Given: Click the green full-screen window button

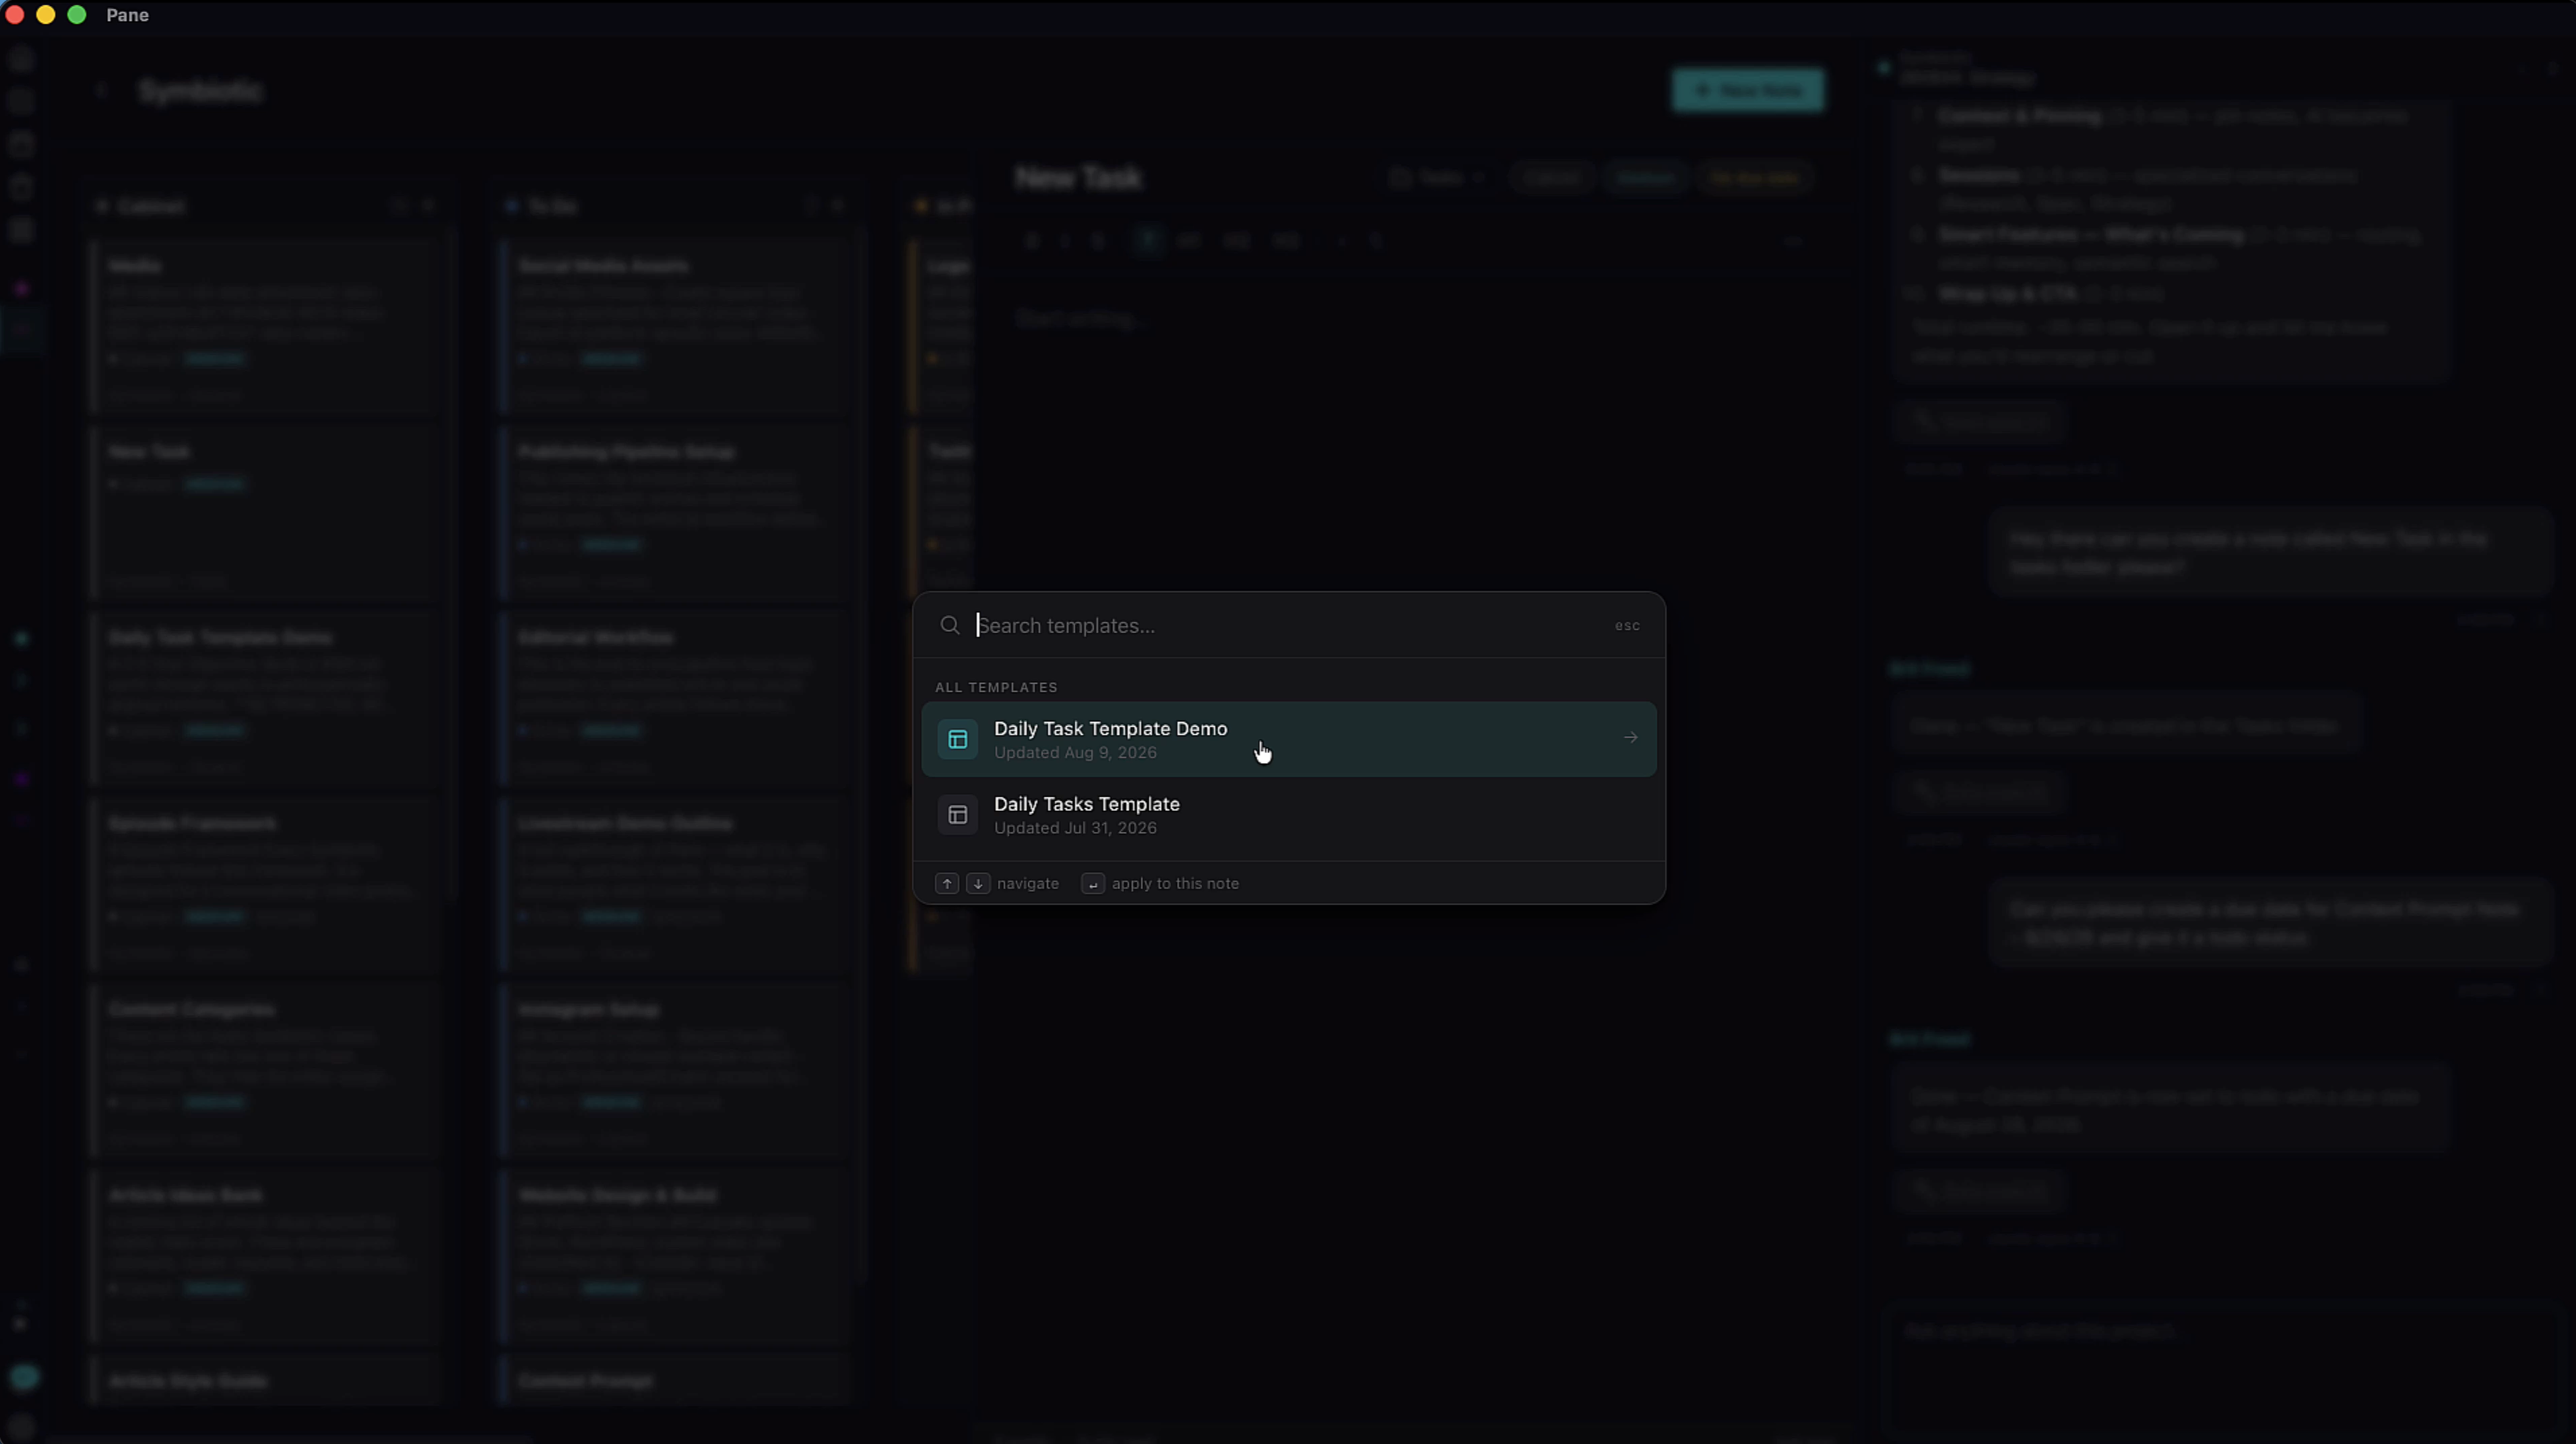Looking at the screenshot, I should (76, 15).
